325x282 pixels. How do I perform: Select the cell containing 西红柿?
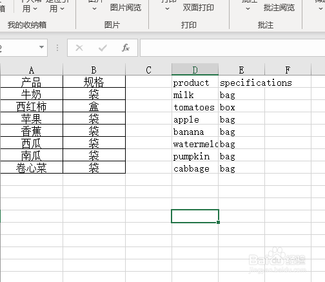tap(32, 106)
